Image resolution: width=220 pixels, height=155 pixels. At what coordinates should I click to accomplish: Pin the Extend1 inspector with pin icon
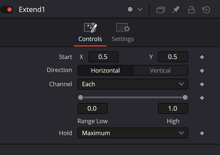click(x=176, y=10)
